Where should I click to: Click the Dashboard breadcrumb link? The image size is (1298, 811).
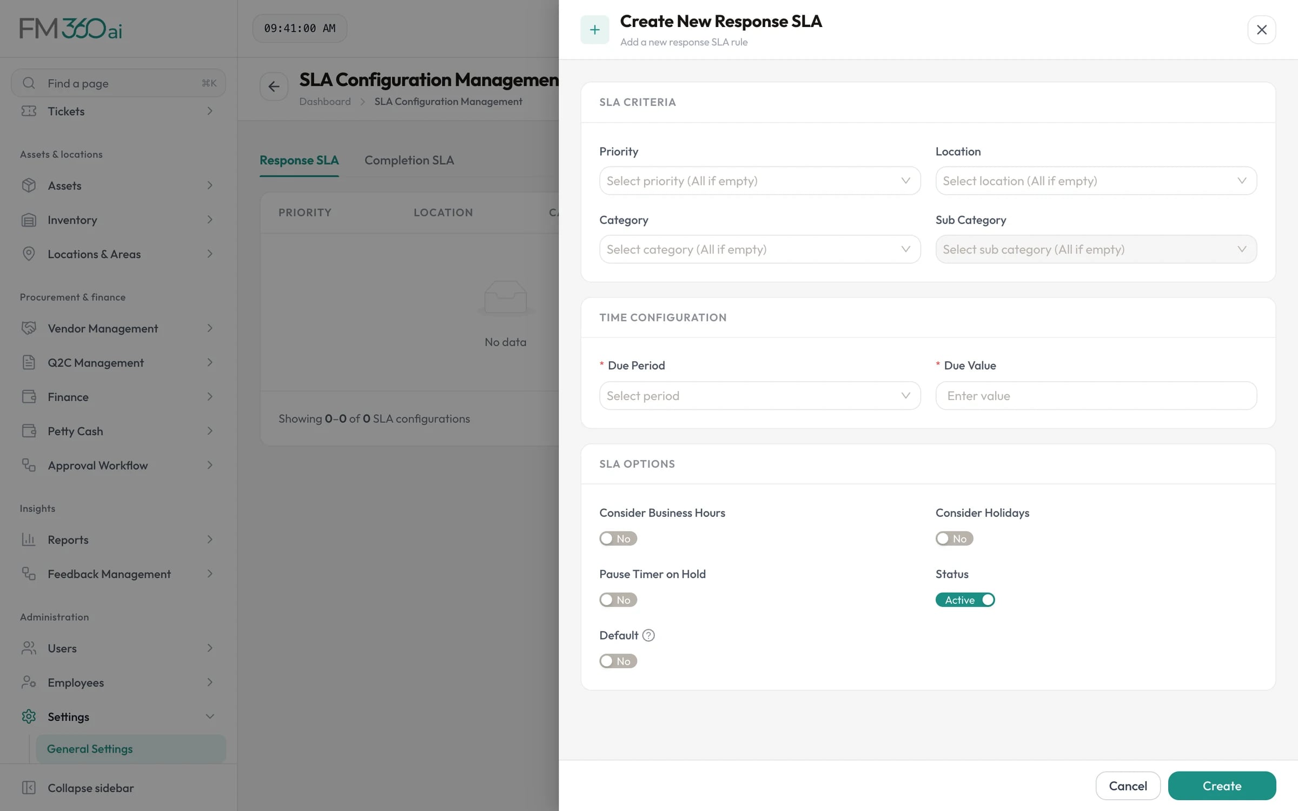[x=325, y=102]
